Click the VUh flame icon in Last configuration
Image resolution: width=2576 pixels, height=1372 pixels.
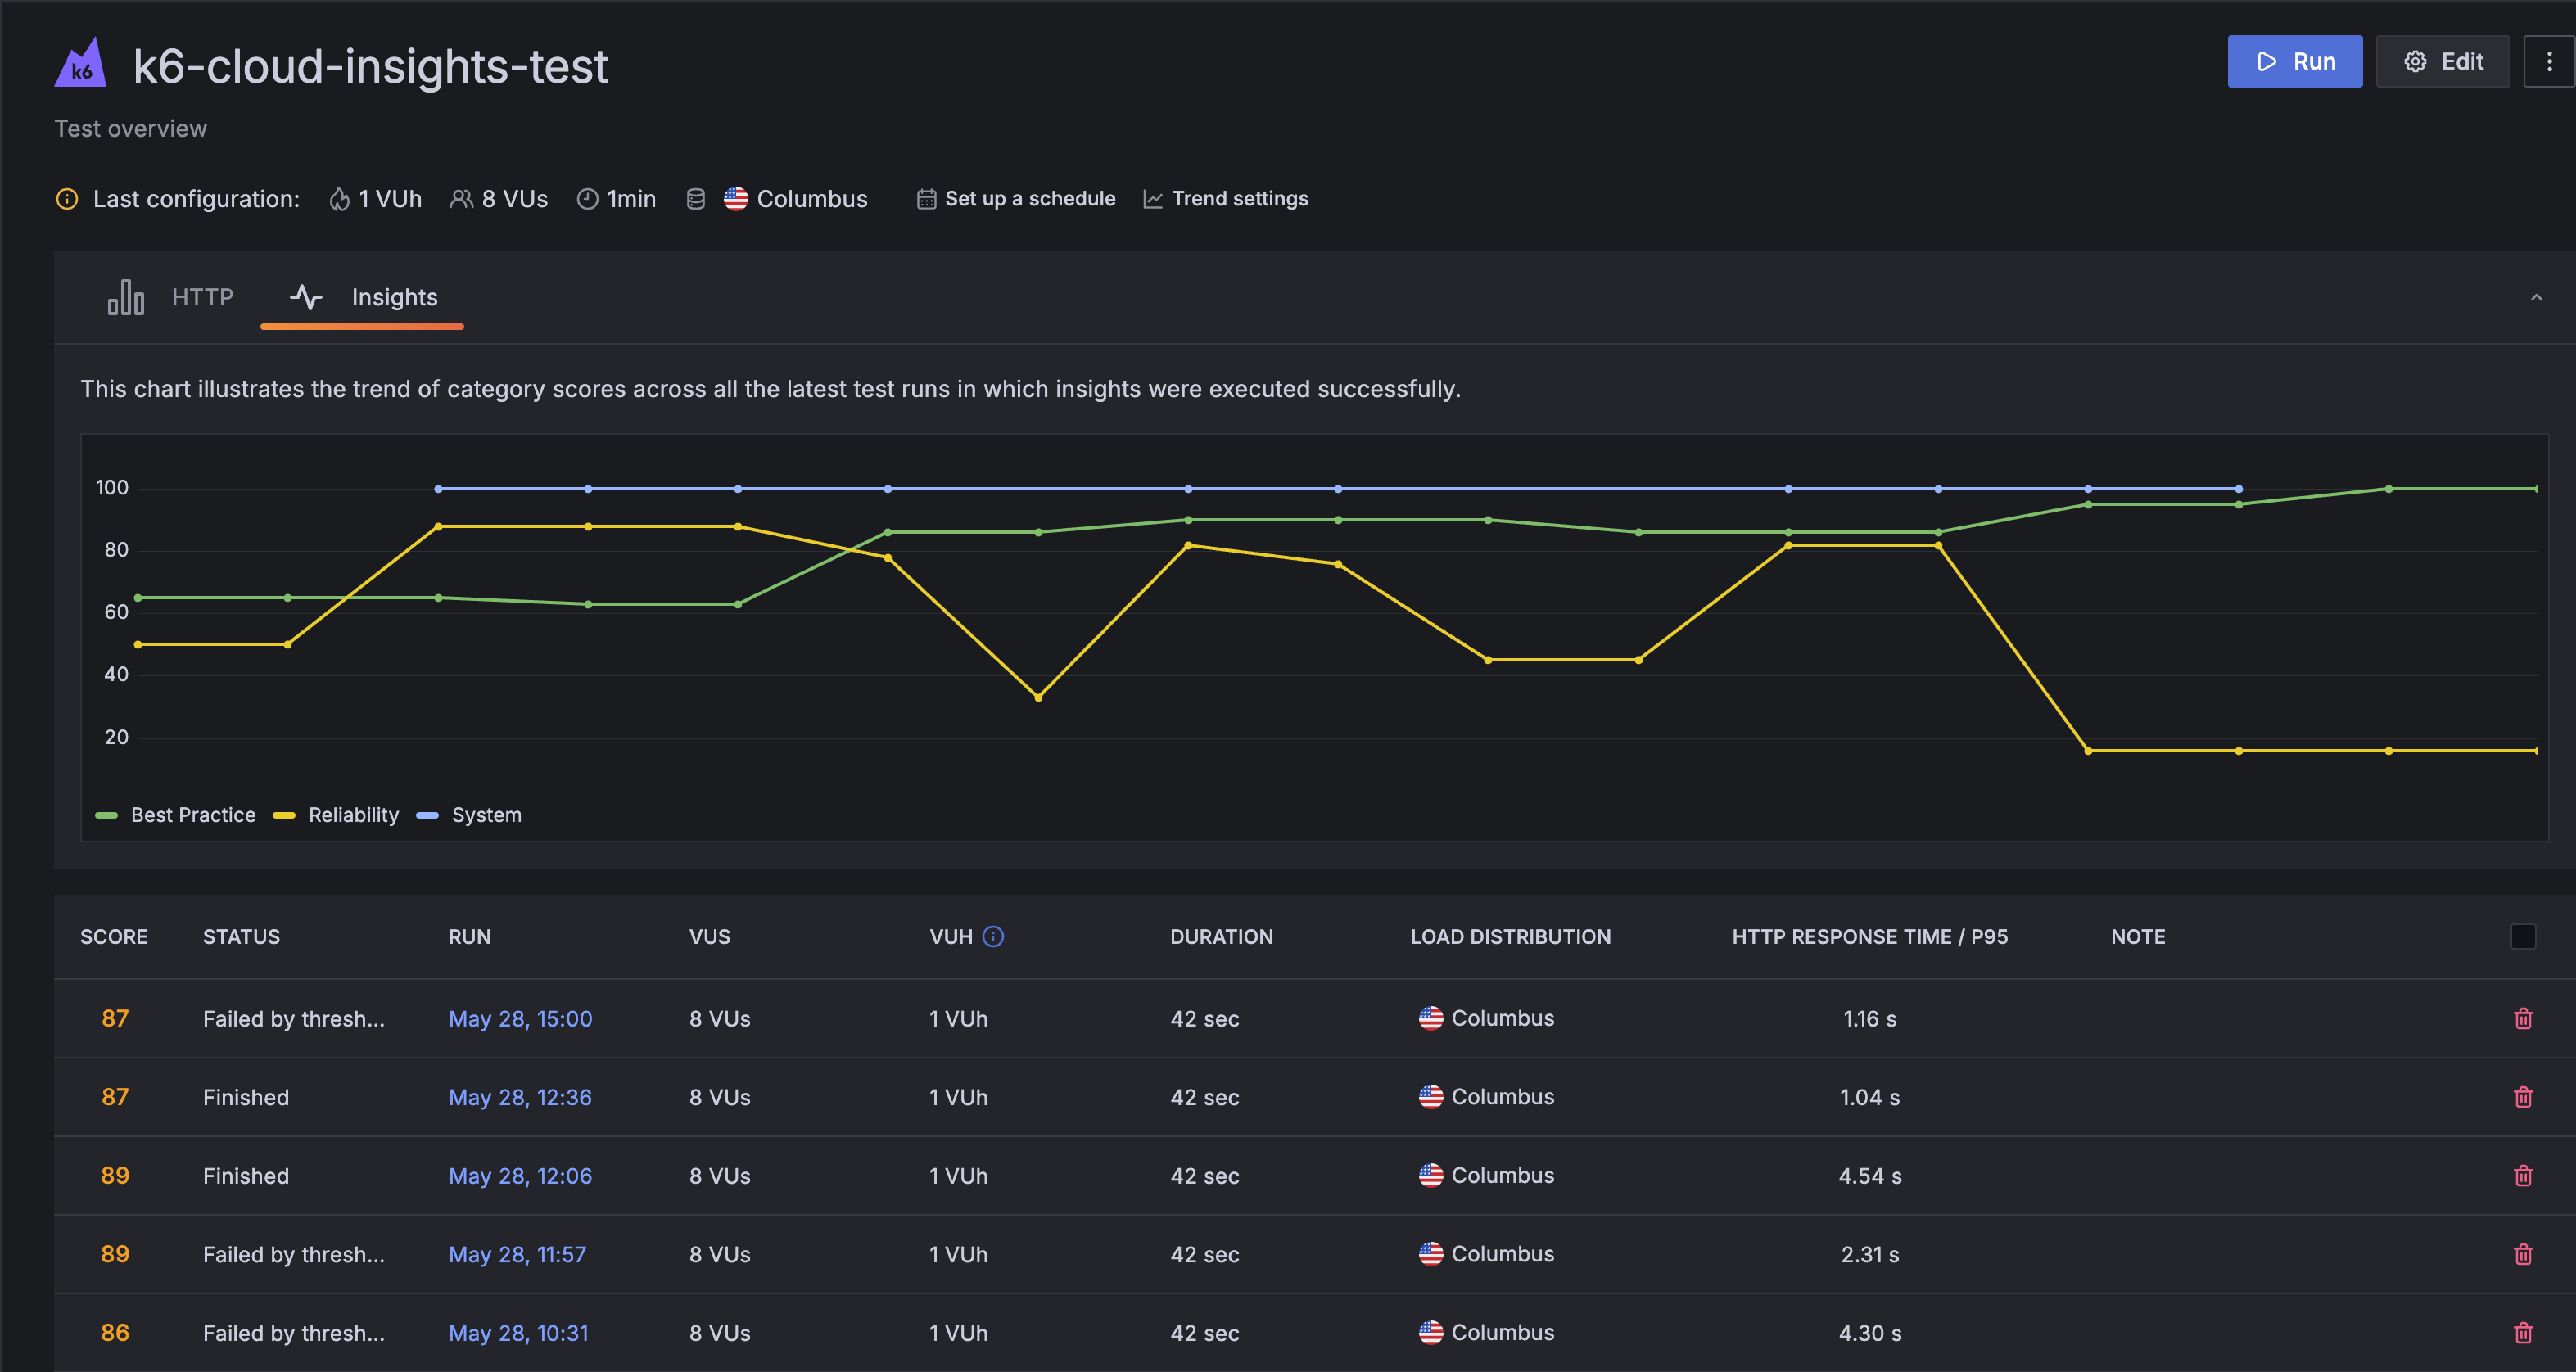[339, 198]
